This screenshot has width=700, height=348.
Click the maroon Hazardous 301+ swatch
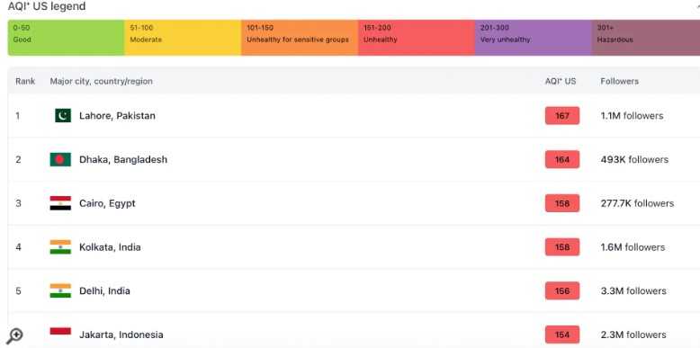tap(646, 38)
